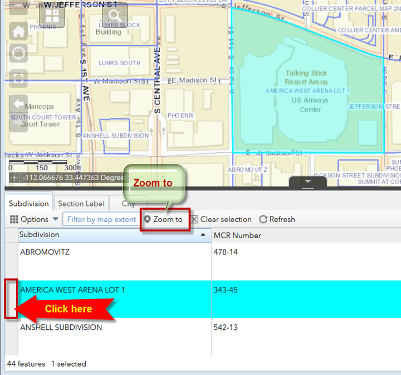Click the My Location target icon
Image resolution: width=401 pixels, height=375 pixels.
coord(18,54)
